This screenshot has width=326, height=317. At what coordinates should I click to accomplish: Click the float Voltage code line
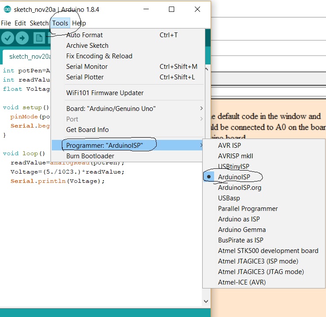(x=26, y=89)
